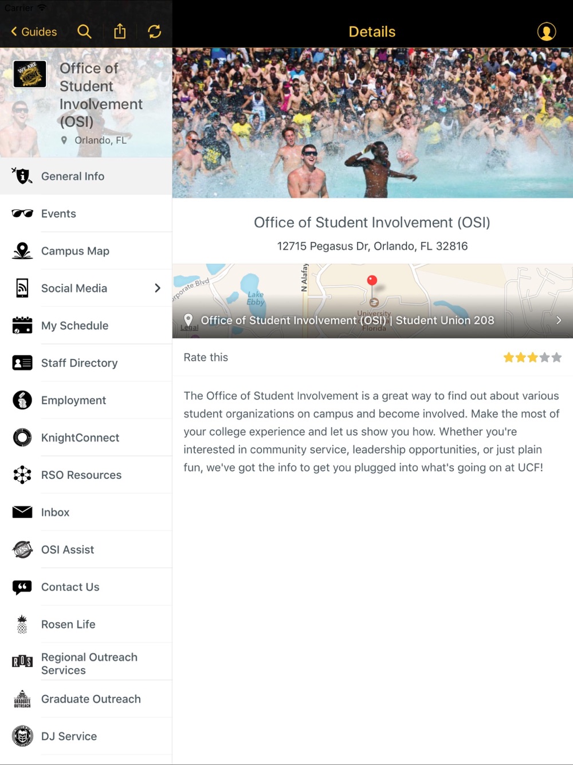Open the Staff Directory entry
This screenshot has height=765, width=573.
[86, 362]
